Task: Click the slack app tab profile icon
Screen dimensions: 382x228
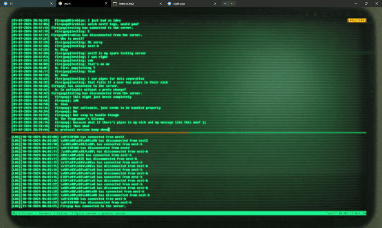Action: pos(169,3)
